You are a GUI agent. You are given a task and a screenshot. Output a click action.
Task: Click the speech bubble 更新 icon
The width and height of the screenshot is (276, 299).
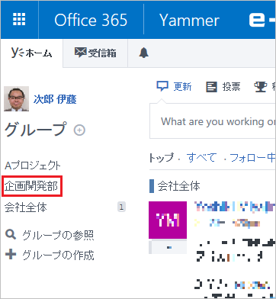162,87
